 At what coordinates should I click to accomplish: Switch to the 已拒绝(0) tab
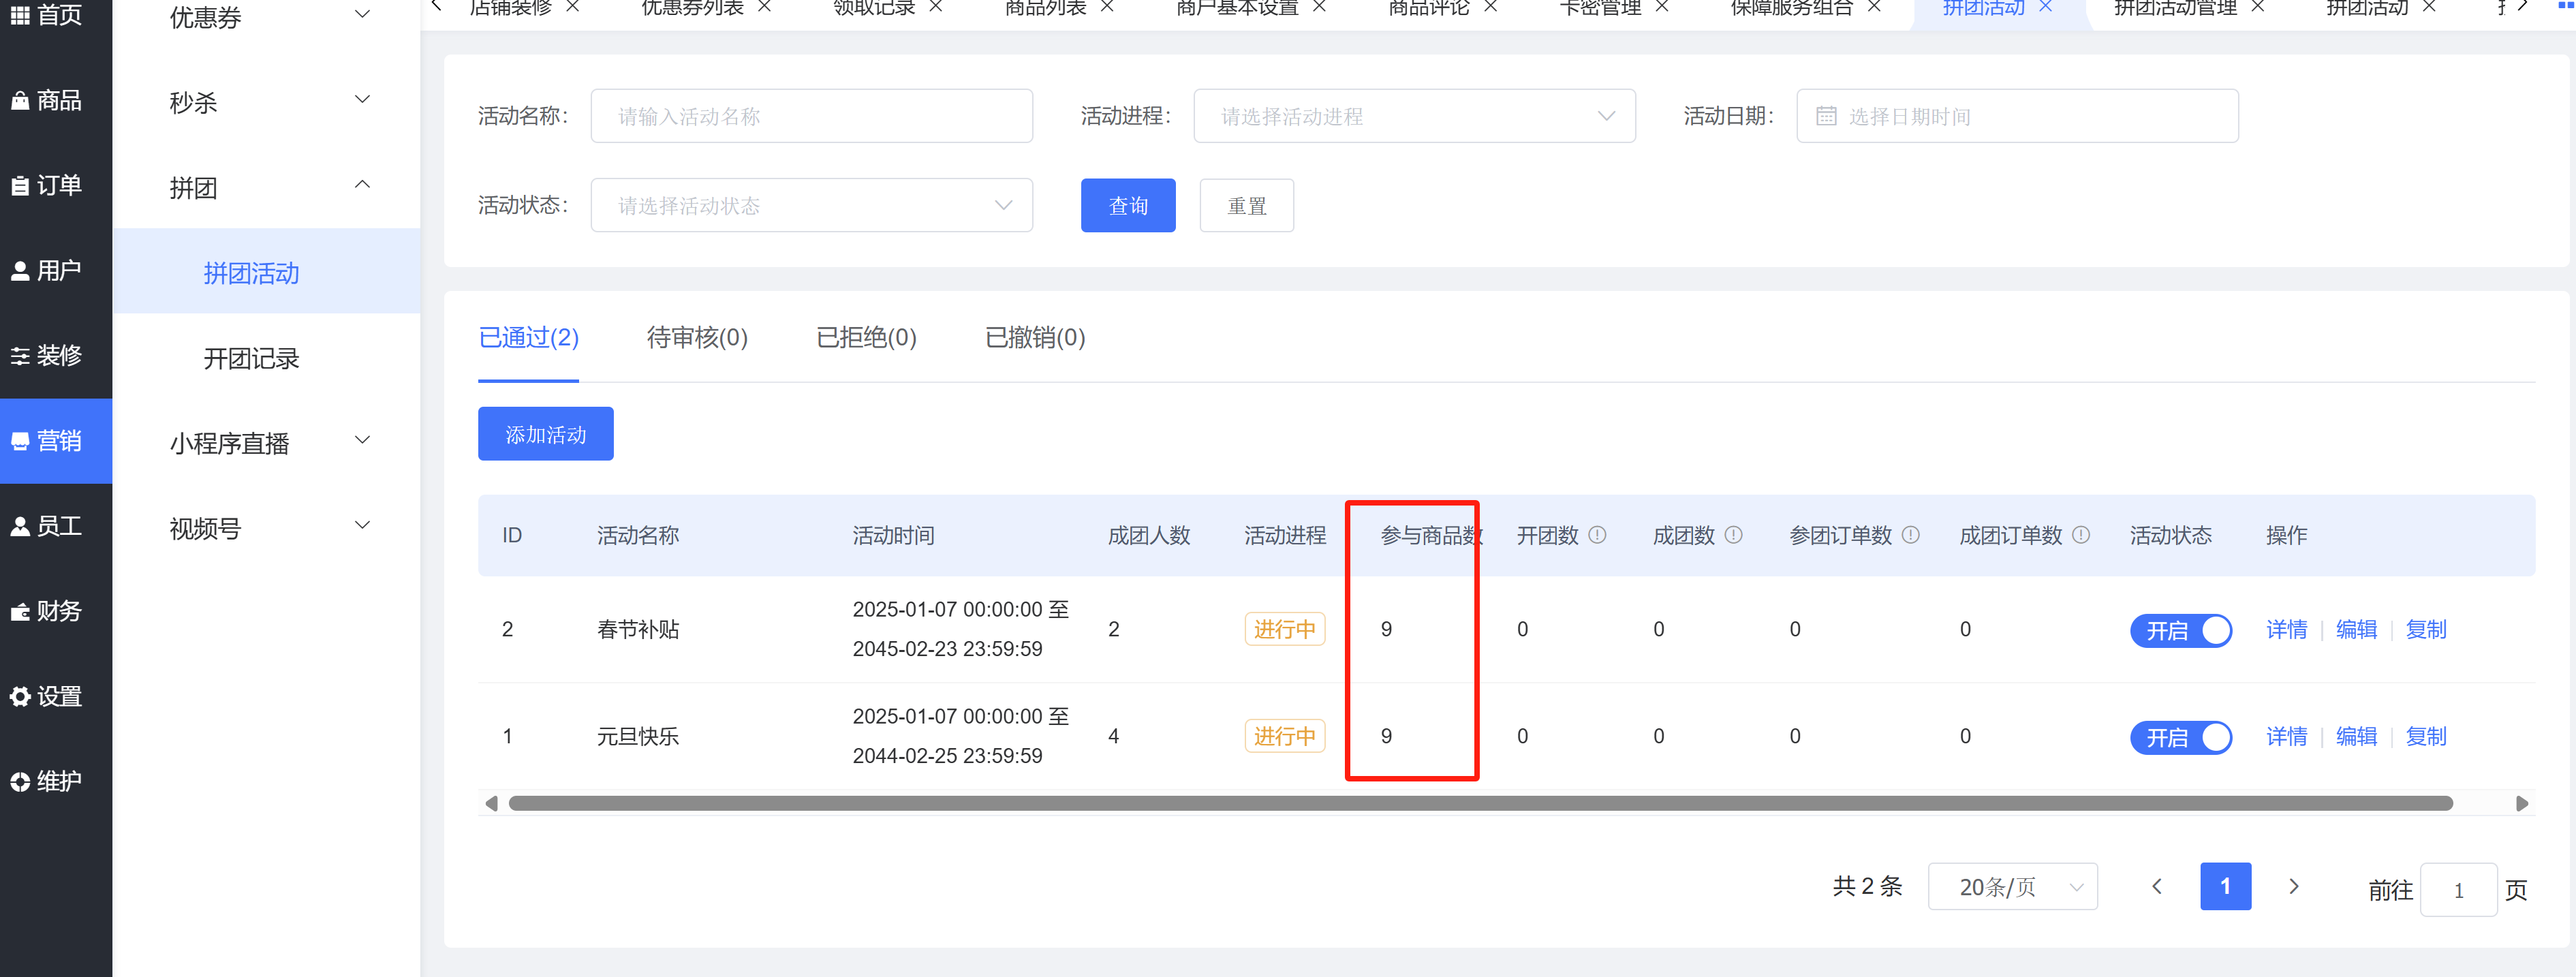(x=866, y=338)
